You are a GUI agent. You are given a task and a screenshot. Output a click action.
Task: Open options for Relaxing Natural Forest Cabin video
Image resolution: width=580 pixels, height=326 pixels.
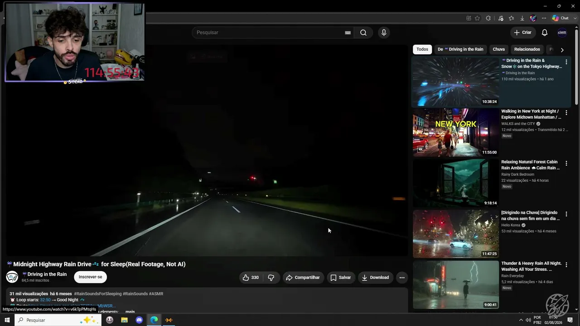pyautogui.click(x=566, y=163)
